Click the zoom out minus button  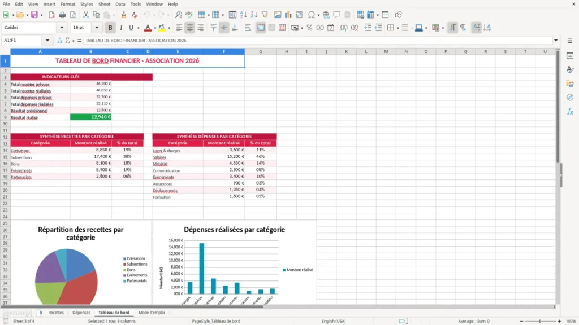pyautogui.click(x=521, y=321)
